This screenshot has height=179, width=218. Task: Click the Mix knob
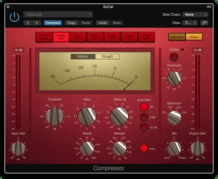pos(174,149)
